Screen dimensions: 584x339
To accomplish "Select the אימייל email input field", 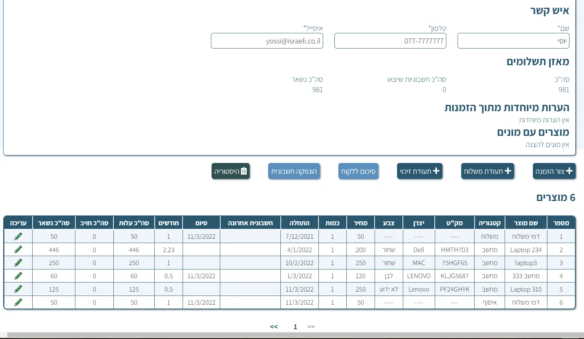I will pyautogui.click(x=267, y=41).
